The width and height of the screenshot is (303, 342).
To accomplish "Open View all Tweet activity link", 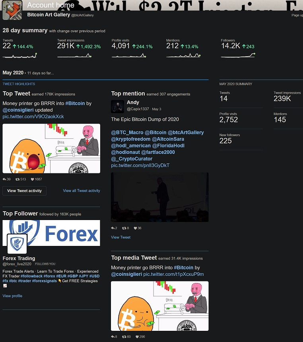I will click(82, 191).
